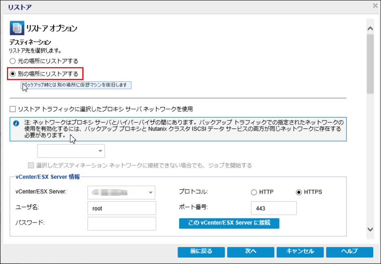This screenshot has width=381, height=264.
Task: Click the scrollbar up arrow
Action: (370, 29)
